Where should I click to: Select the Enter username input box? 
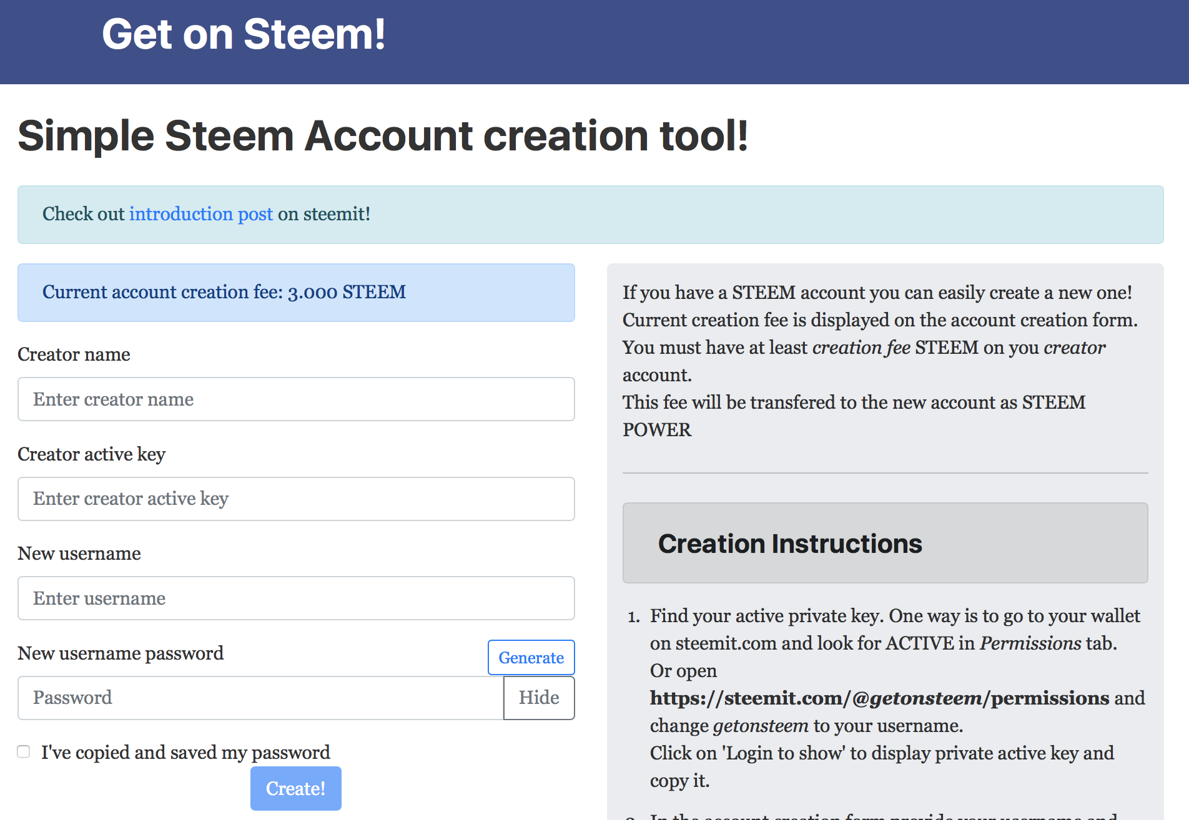pyautogui.click(x=296, y=598)
